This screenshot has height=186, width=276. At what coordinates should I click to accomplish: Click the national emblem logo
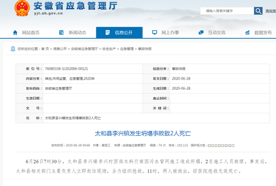(x=22, y=8)
